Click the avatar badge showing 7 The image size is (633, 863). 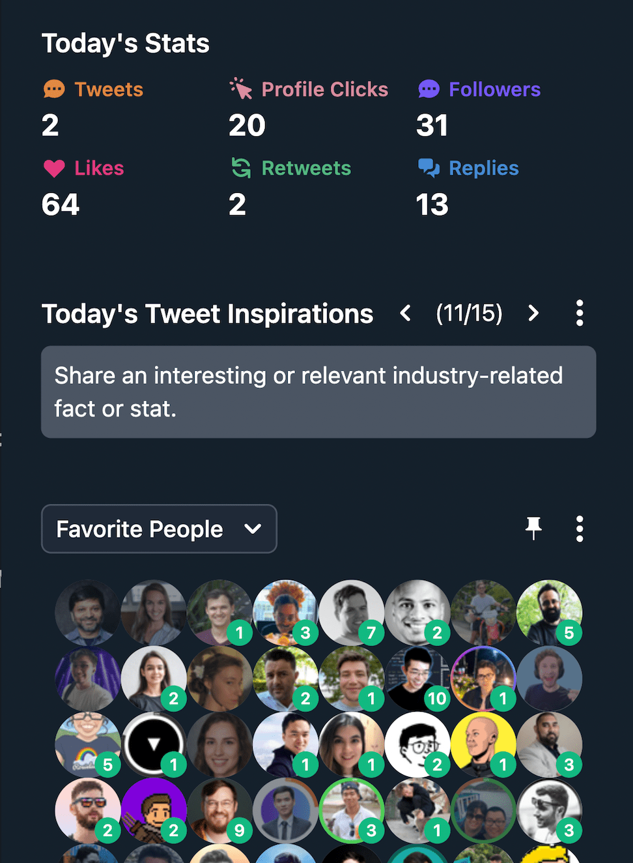pos(371,633)
